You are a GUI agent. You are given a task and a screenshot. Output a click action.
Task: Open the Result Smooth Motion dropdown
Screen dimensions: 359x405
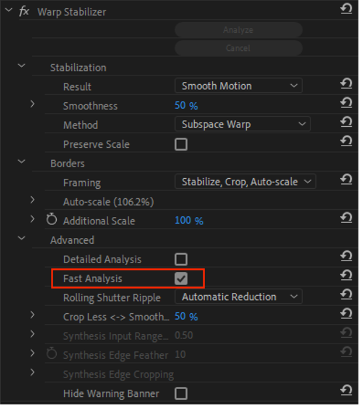pyautogui.click(x=239, y=86)
